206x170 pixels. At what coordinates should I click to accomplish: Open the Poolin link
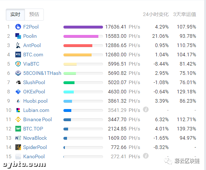click(30, 36)
